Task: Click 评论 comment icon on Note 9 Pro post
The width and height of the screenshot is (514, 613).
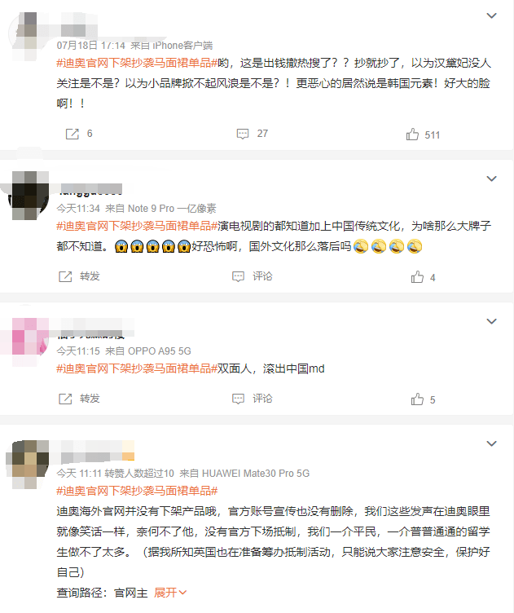Action: tap(238, 277)
